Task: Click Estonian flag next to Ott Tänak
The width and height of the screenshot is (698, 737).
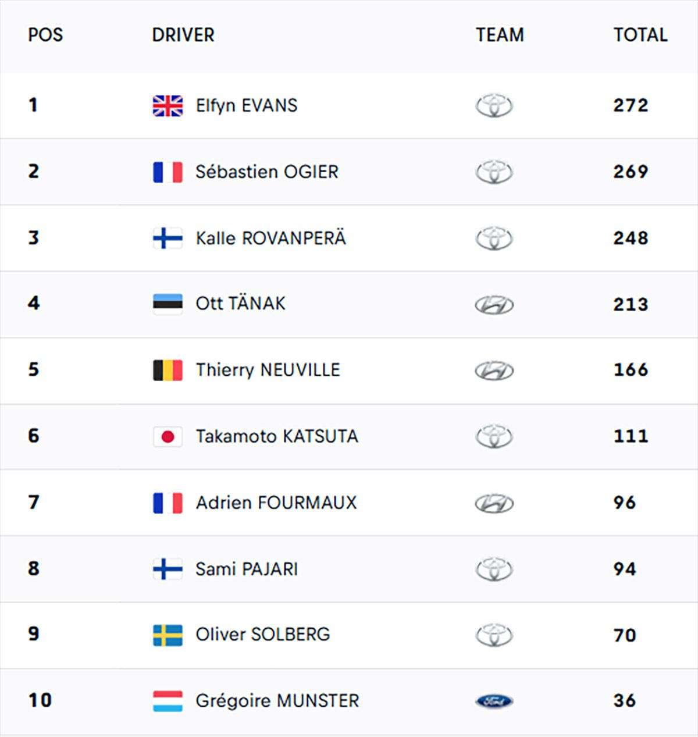Action: [x=168, y=304]
